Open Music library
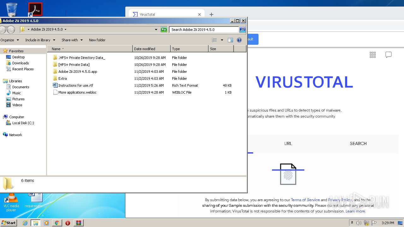Image resolution: width=404 pixels, height=227 pixels. 16,93
